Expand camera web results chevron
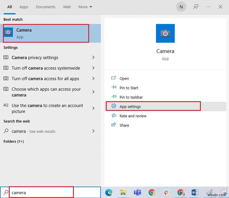 point(94,131)
